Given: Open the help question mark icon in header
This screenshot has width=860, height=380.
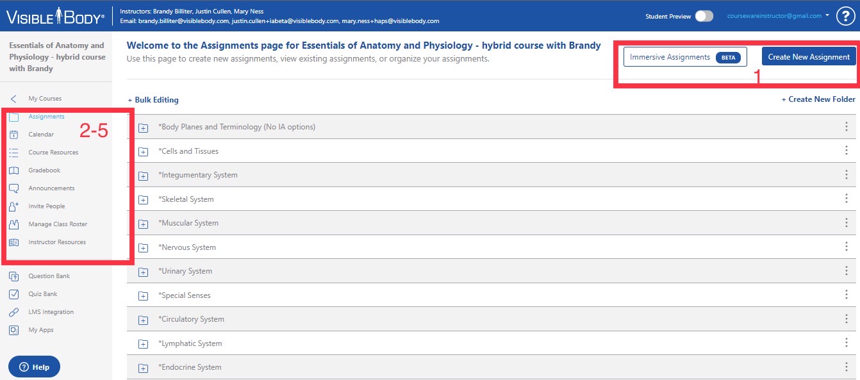Looking at the screenshot, I should point(845,16).
